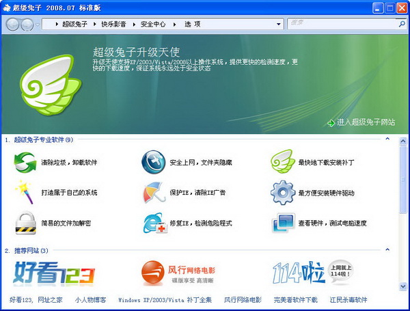Expand arrow before 安全中心 breadcrumb
This screenshot has width=410, height=311.
134,25
